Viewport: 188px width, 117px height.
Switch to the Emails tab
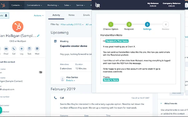(86, 15)
